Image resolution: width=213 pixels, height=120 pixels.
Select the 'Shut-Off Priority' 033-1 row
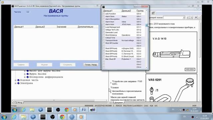[124, 48]
